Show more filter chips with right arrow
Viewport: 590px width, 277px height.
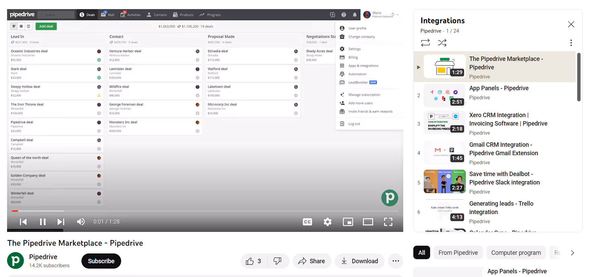click(x=572, y=253)
